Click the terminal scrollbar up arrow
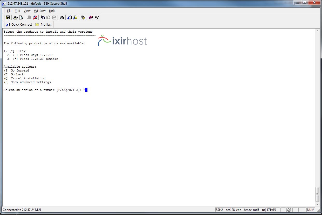Image resolution: width=322 pixels, height=215 pixels. point(318,31)
